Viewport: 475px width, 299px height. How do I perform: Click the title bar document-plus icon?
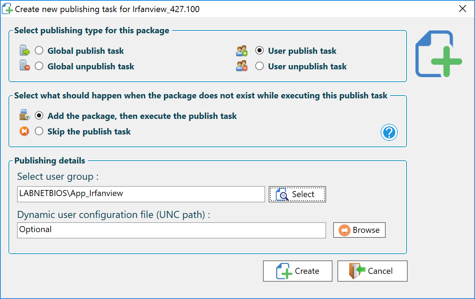[x=7, y=9]
